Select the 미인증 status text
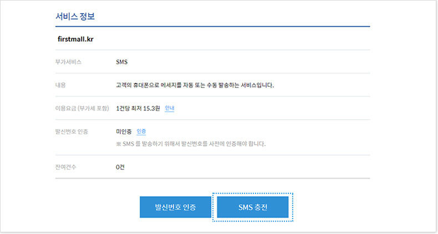Image resolution: width=438 pixels, height=234 pixels. coord(124,131)
